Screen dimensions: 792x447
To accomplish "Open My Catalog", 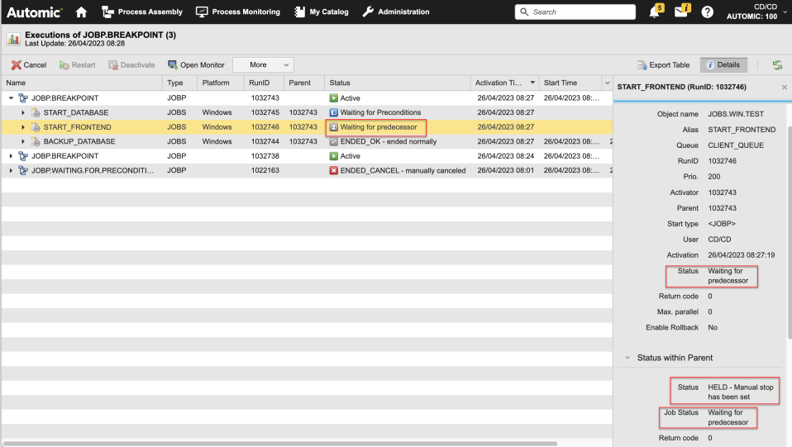I will pos(322,12).
